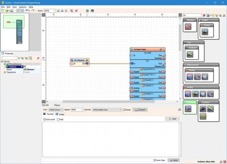Disable the Auto Scroll checkbox
The image size is (227, 164).
45,119
